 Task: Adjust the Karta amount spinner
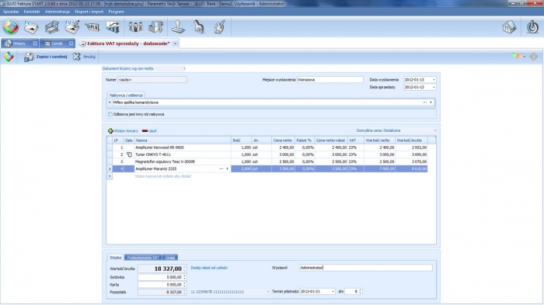point(184,285)
